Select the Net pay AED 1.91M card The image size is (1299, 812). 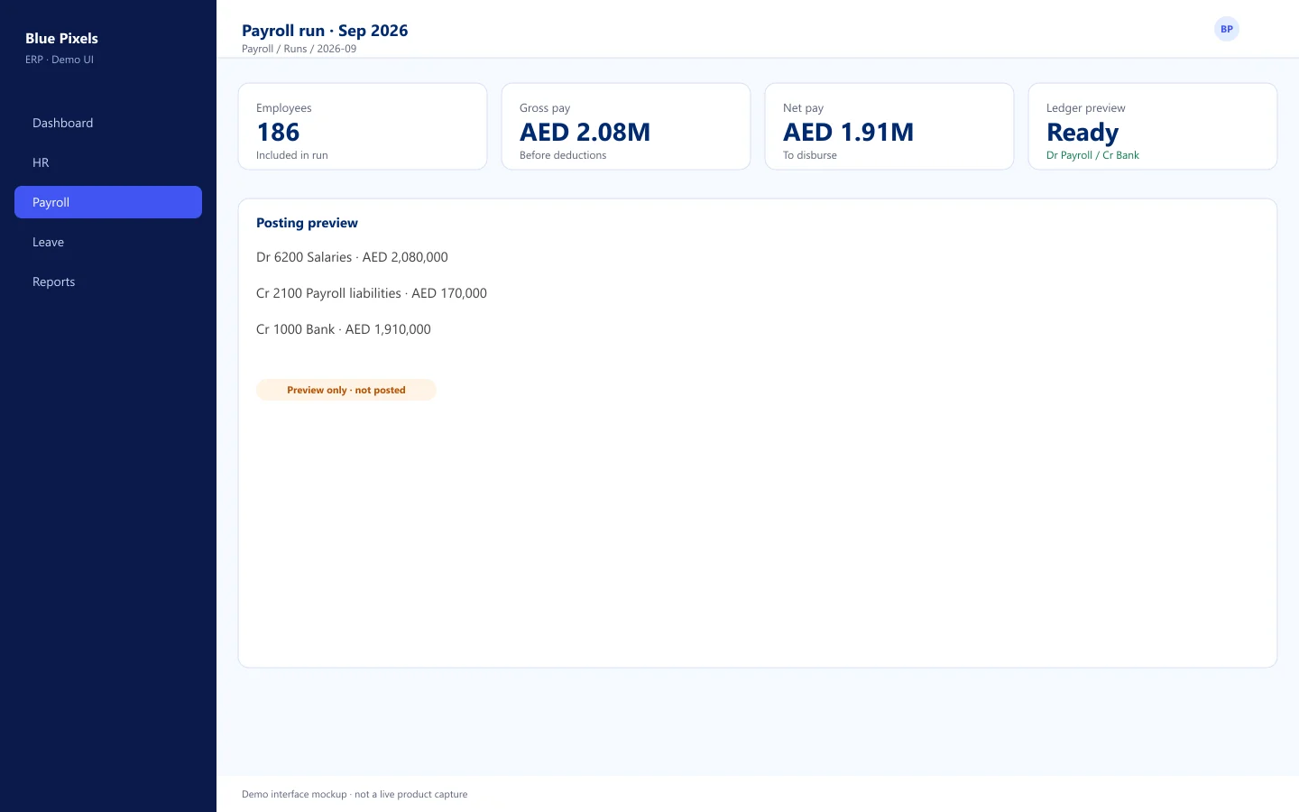pos(889,126)
